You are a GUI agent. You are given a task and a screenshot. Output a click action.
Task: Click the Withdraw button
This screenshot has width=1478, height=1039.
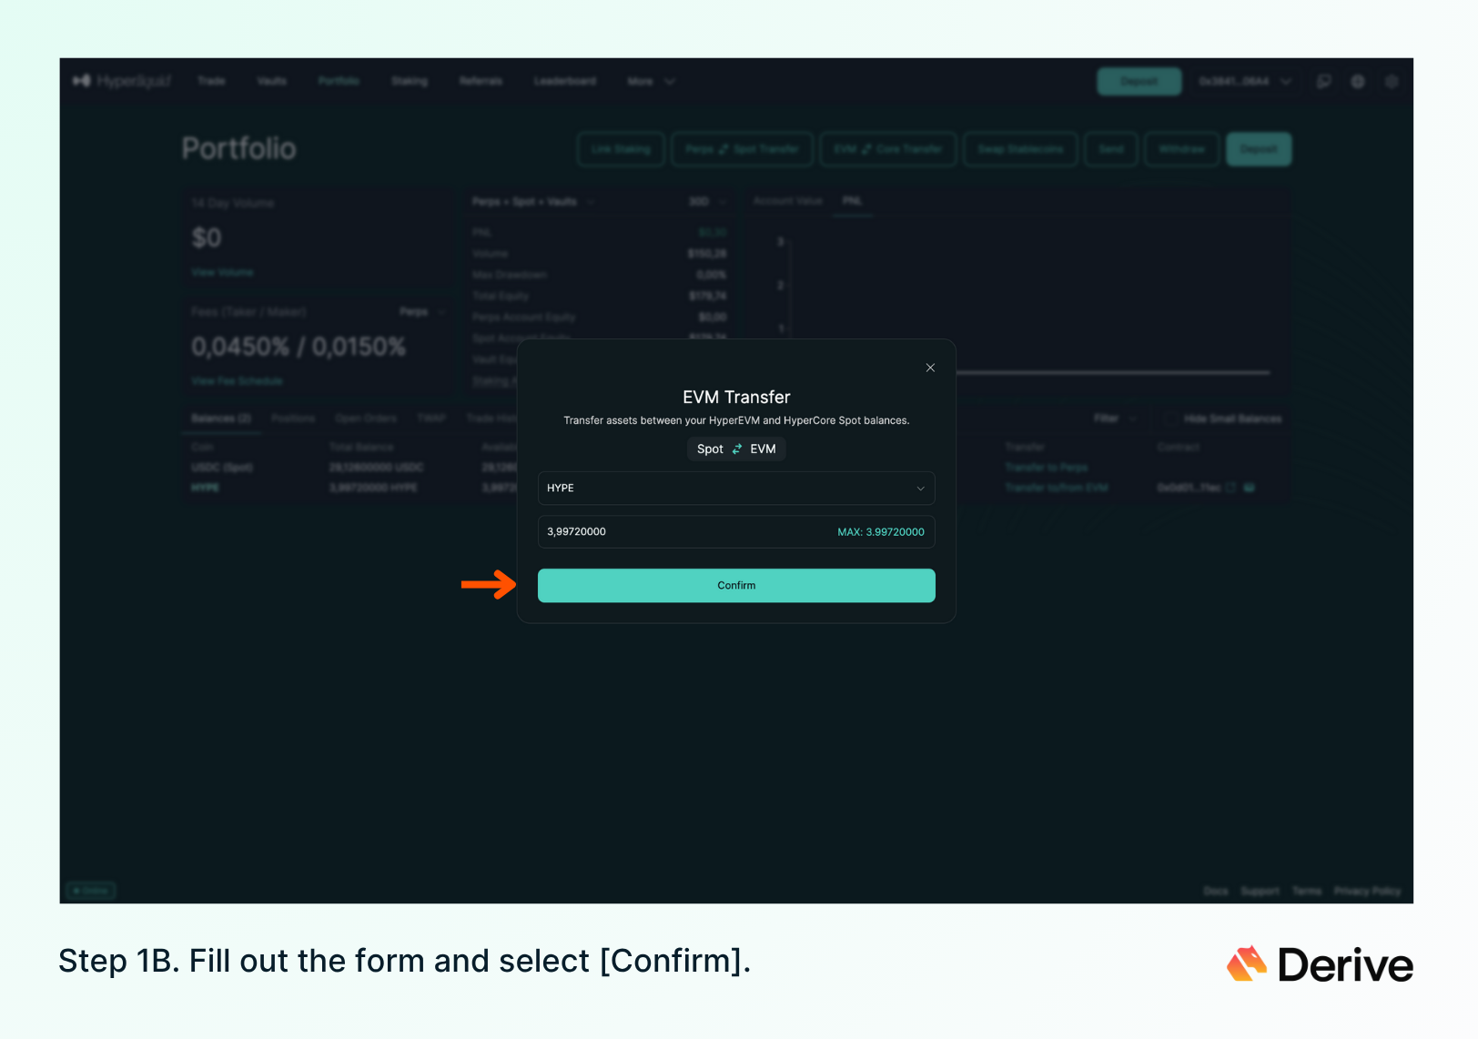1182,149
